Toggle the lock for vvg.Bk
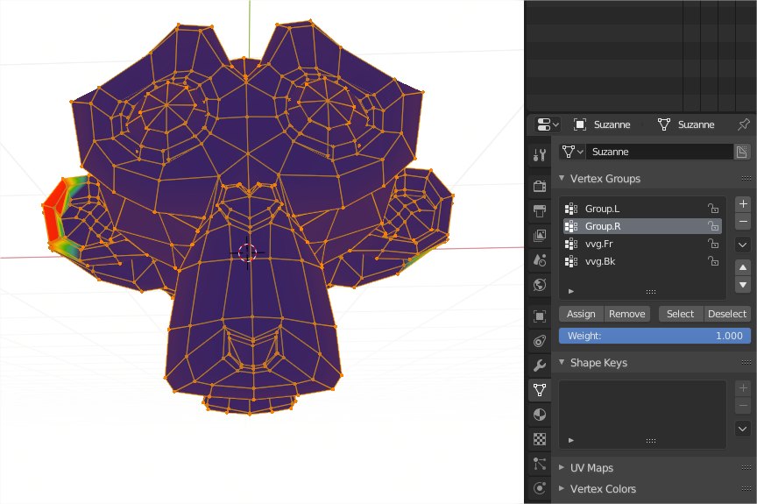 coord(713,261)
